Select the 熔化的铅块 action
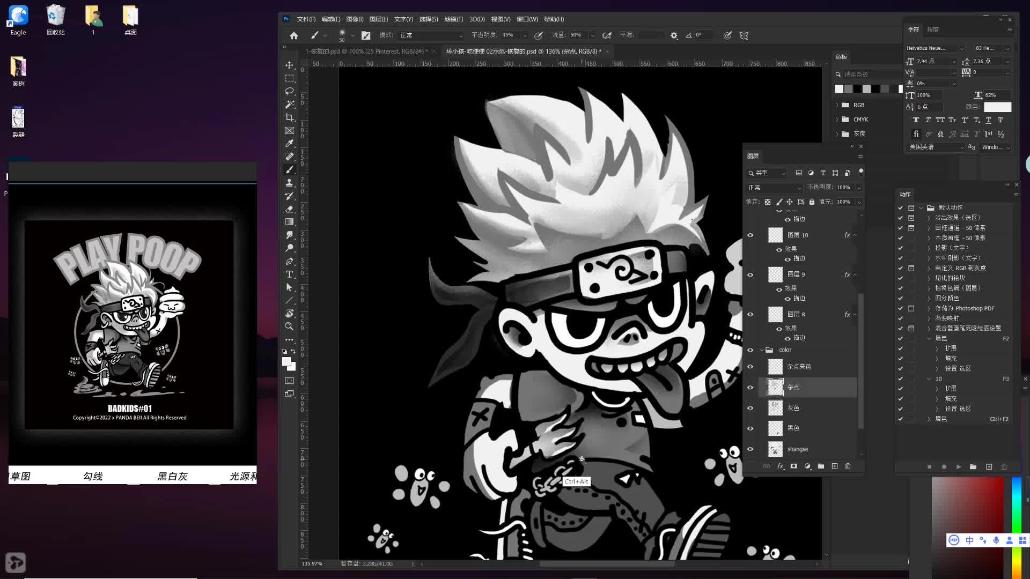This screenshot has width=1030, height=579. tap(950, 278)
